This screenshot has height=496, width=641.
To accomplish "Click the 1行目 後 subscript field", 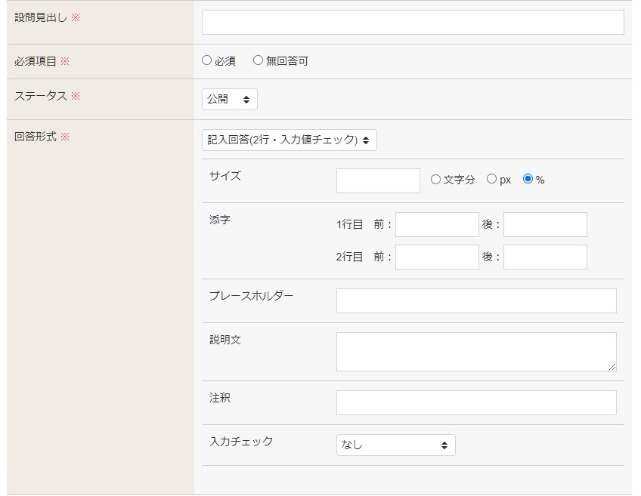I will (x=545, y=225).
